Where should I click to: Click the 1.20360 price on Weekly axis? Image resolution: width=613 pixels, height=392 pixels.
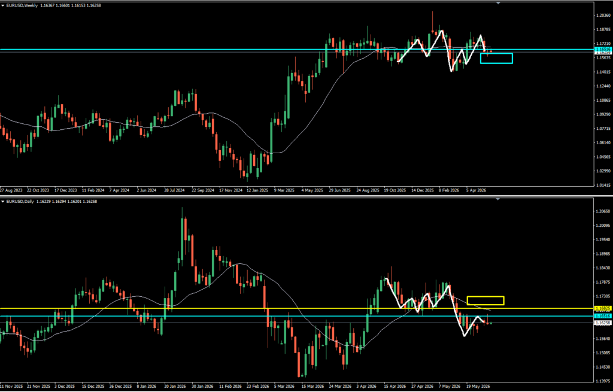tap(603, 16)
